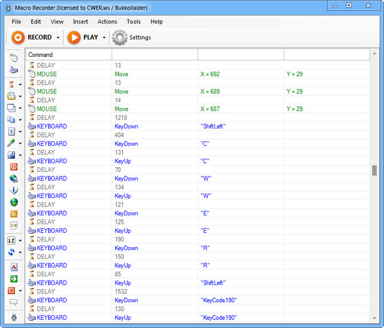Viewport: 384px width, 328px height.
Task: Open the Insert menu
Action: click(x=80, y=22)
